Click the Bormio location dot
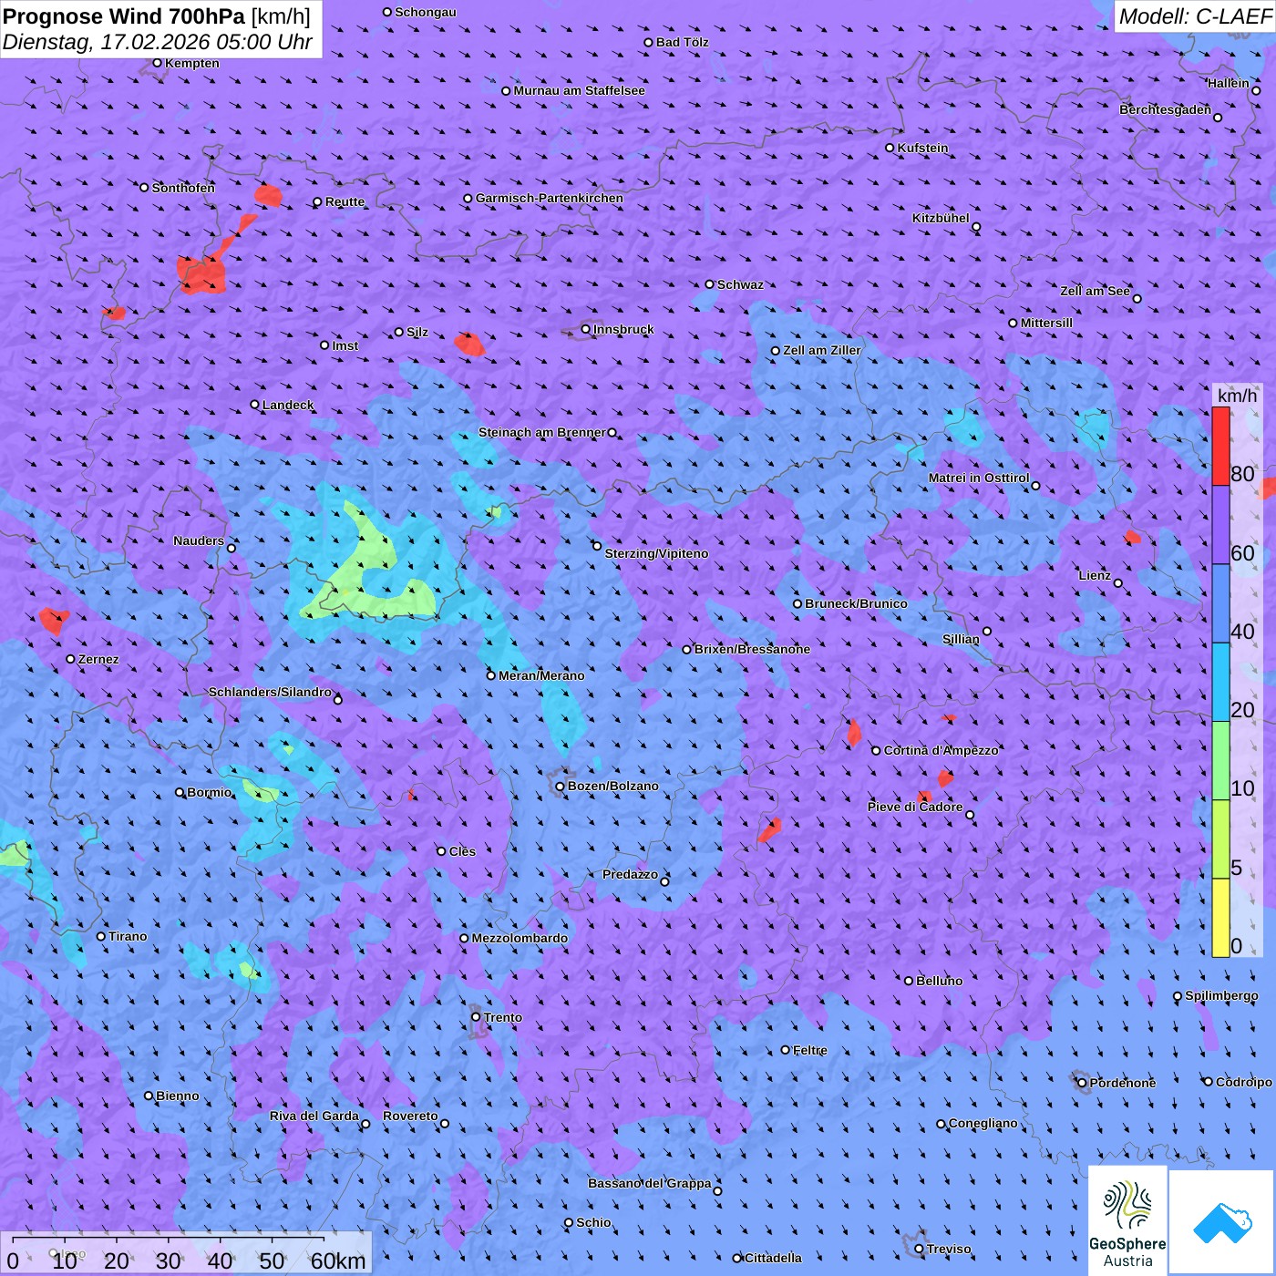The image size is (1276, 1276). click(x=180, y=792)
